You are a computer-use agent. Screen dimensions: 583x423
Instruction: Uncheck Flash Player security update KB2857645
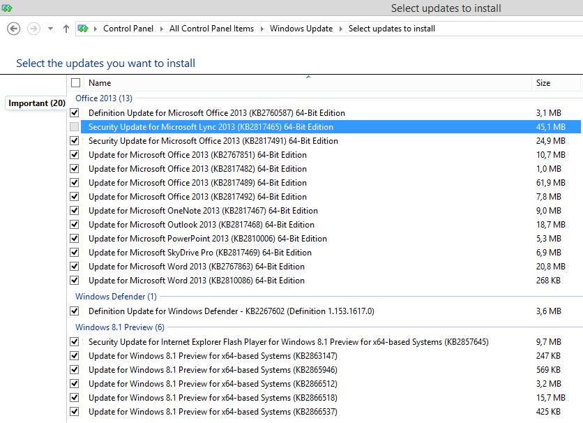click(75, 341)
